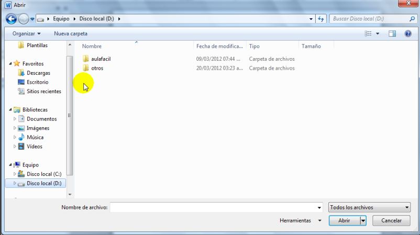This screenshot has width=420, height=235.
Task: Click the Favoritos star icon
Action: pos(17,63)
